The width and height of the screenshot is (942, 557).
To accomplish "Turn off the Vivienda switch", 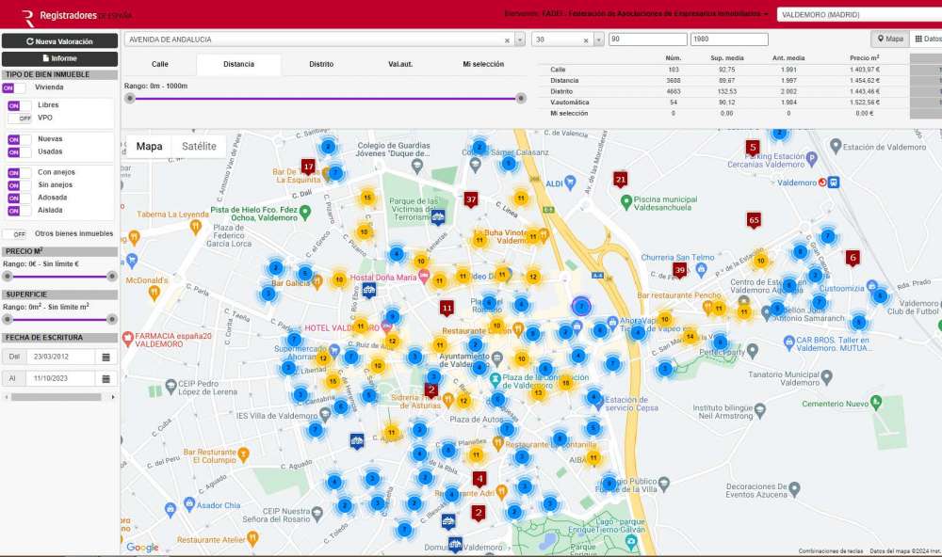I will point(14,88).
